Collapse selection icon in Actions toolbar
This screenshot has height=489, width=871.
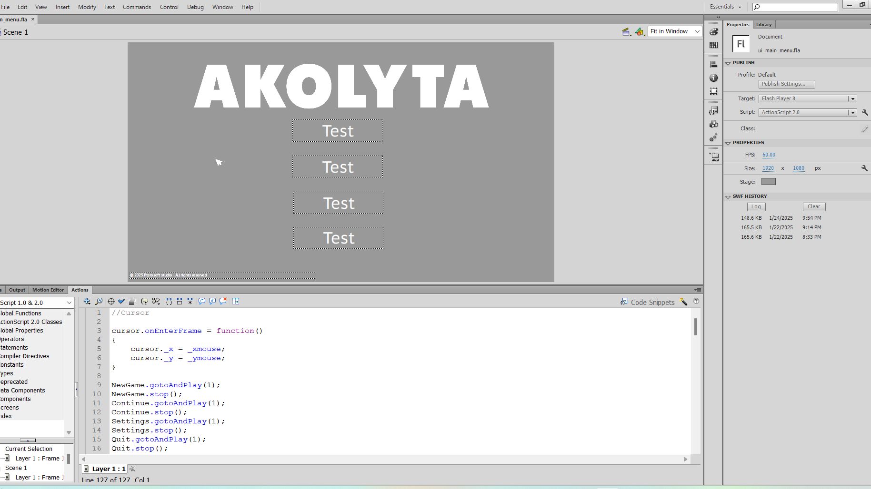tap(180, 301)
